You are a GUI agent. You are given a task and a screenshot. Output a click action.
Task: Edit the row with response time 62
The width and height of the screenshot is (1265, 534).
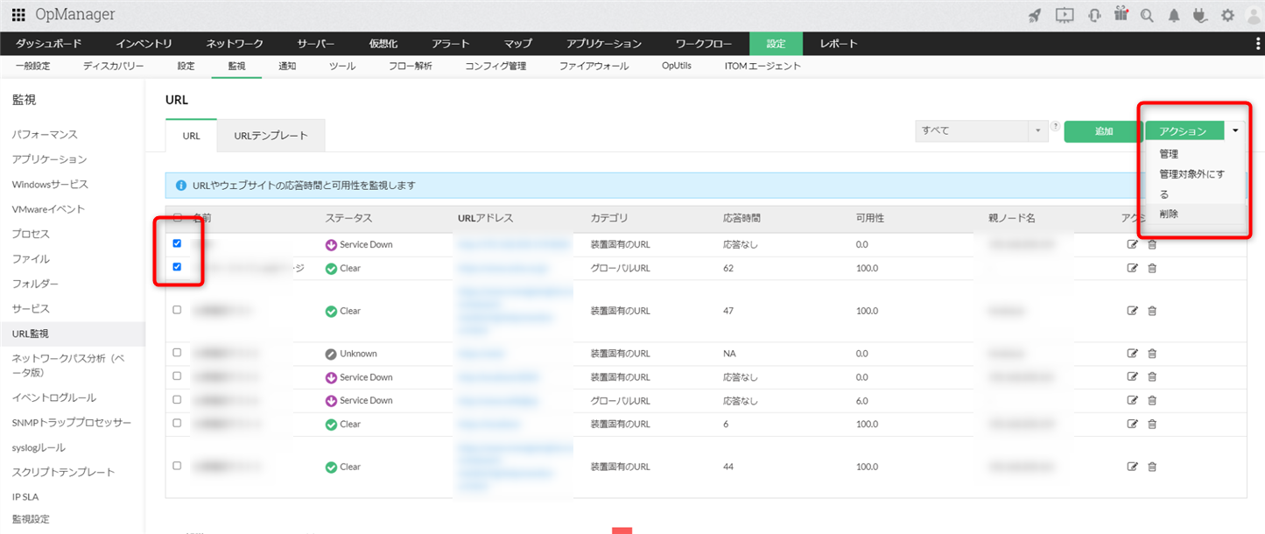(x=1133, y=268)
